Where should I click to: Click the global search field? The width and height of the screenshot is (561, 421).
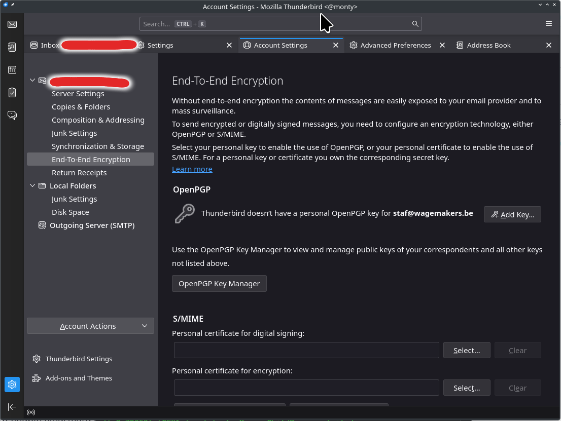pyautogui.click(x=281, y=24)
